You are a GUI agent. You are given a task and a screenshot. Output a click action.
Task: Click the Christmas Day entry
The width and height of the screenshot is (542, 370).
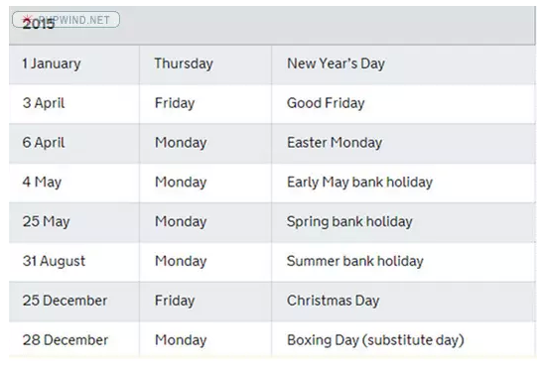333,301
